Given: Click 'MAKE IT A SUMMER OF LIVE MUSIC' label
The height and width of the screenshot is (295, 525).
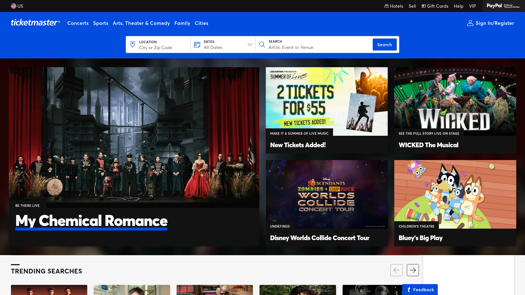Looking at the screenshot, I should coord(299,134).
